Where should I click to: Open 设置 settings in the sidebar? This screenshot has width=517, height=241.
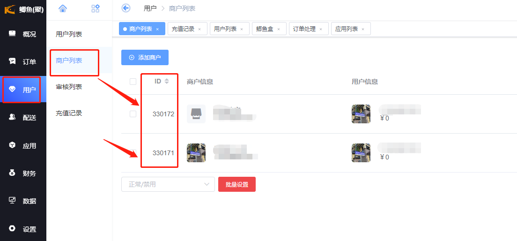point(23,229)
